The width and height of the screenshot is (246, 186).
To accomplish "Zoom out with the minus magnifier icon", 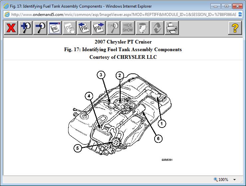I will pyautogui.click(x=40, y=28).
